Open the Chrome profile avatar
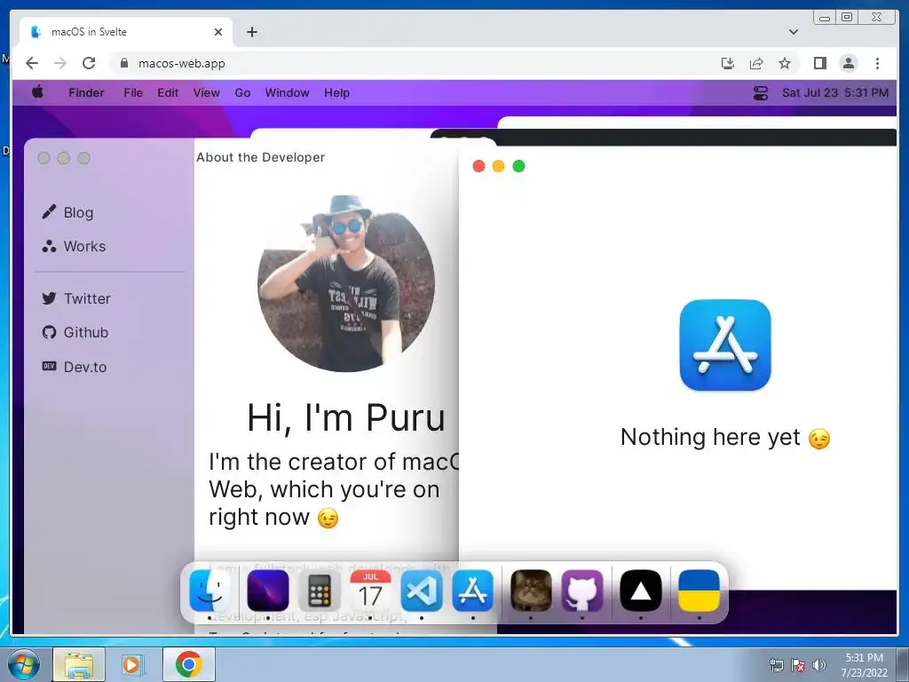Image resolution: width=909 pixels, height=682 pixels. [x=849, y=63]
